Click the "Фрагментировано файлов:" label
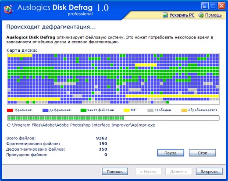The height and width of the screenshot is (181, 228). [33, 144]
